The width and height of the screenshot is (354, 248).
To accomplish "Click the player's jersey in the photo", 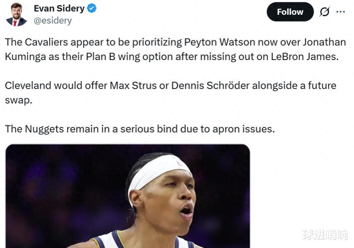I will point(142,240).
